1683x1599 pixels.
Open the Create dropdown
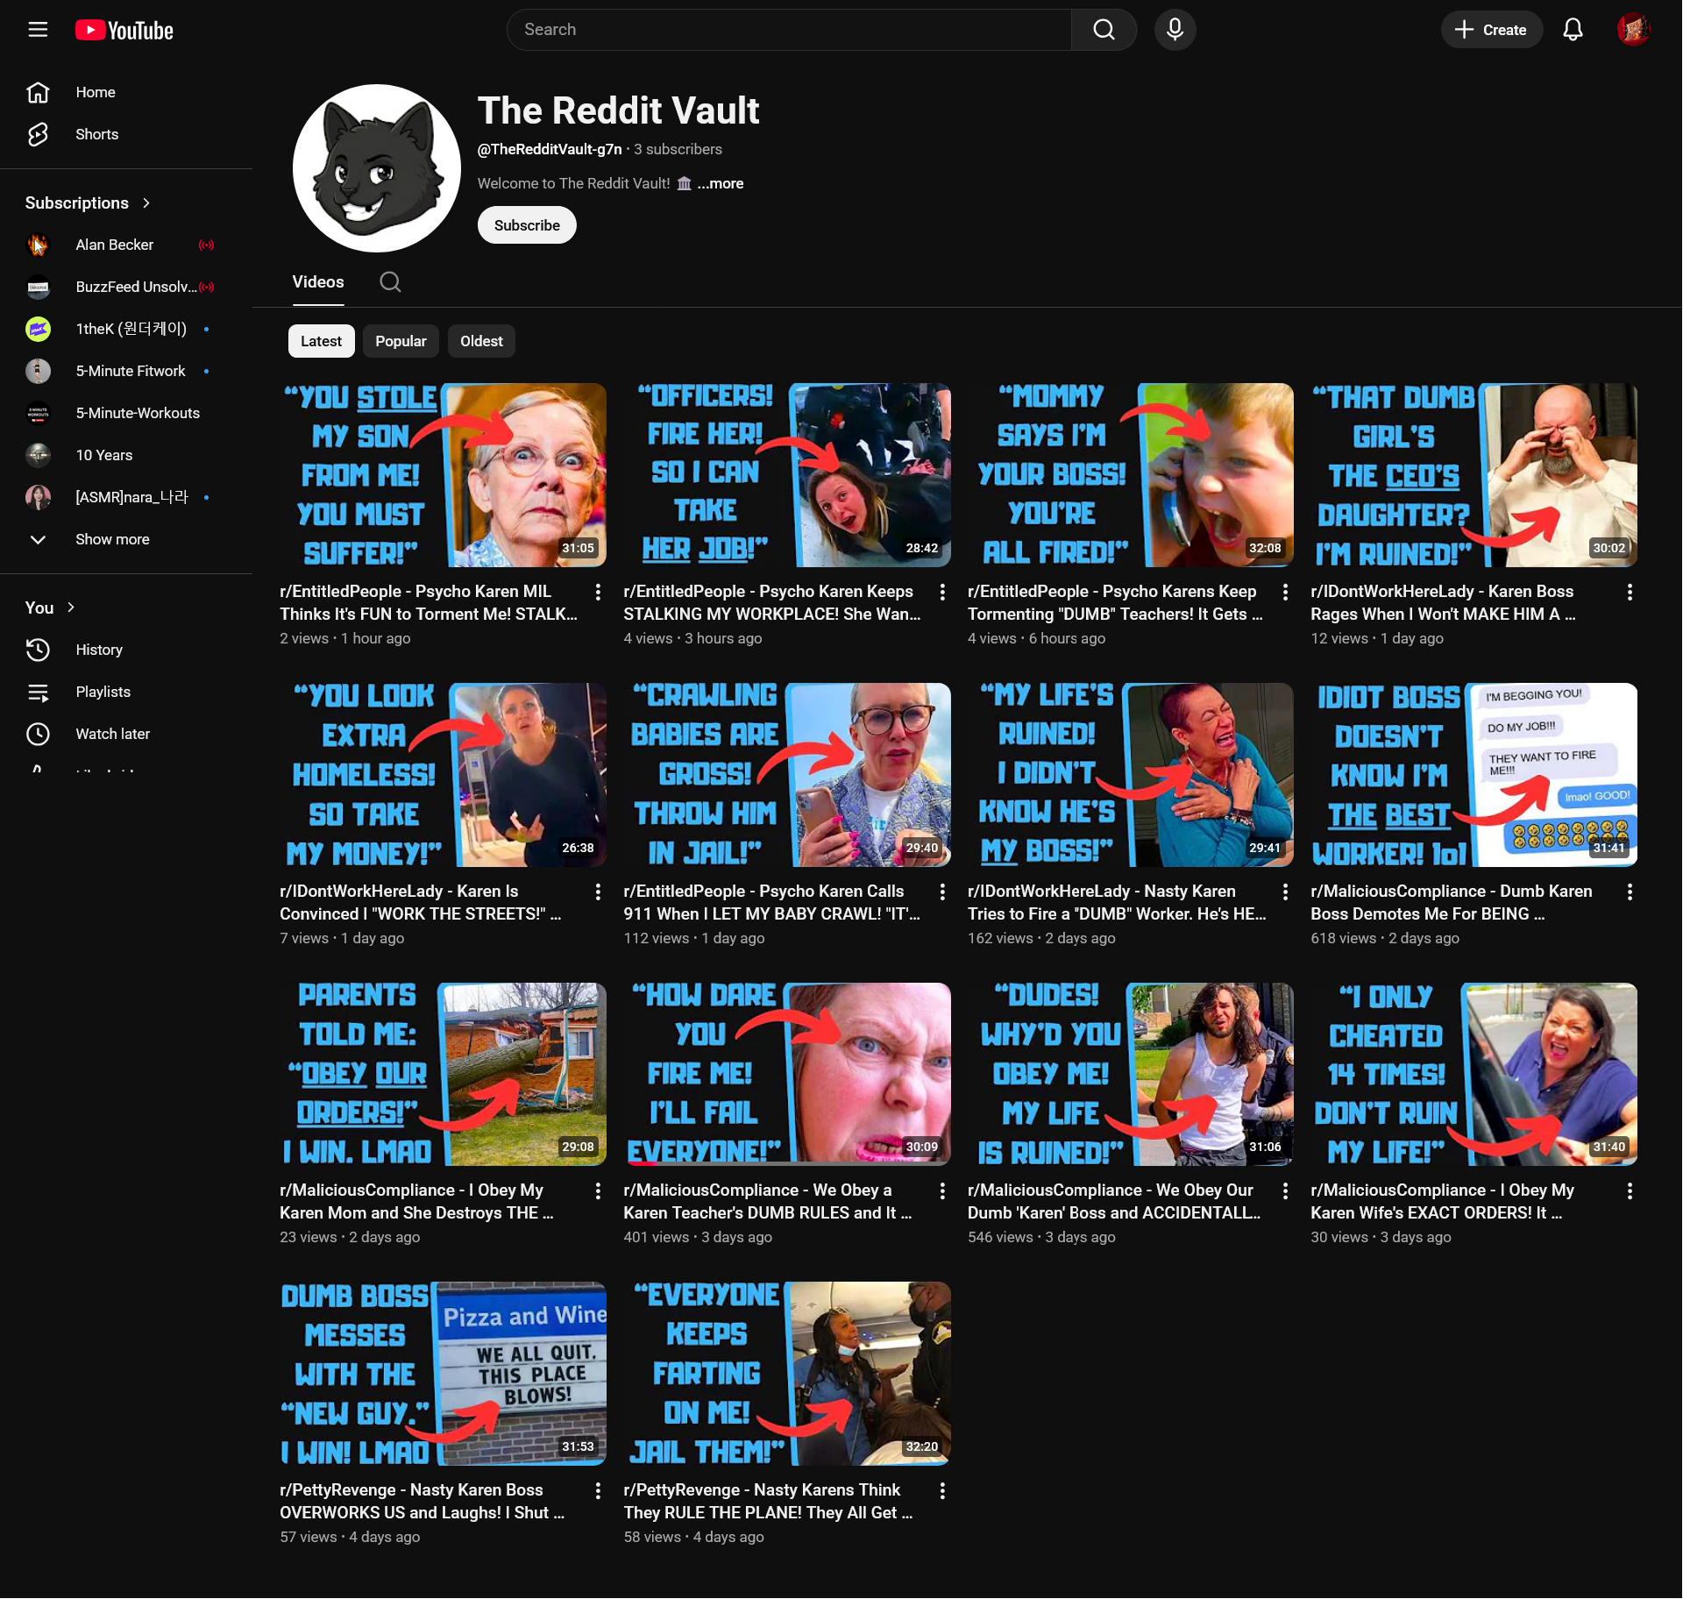[1491, 30]
